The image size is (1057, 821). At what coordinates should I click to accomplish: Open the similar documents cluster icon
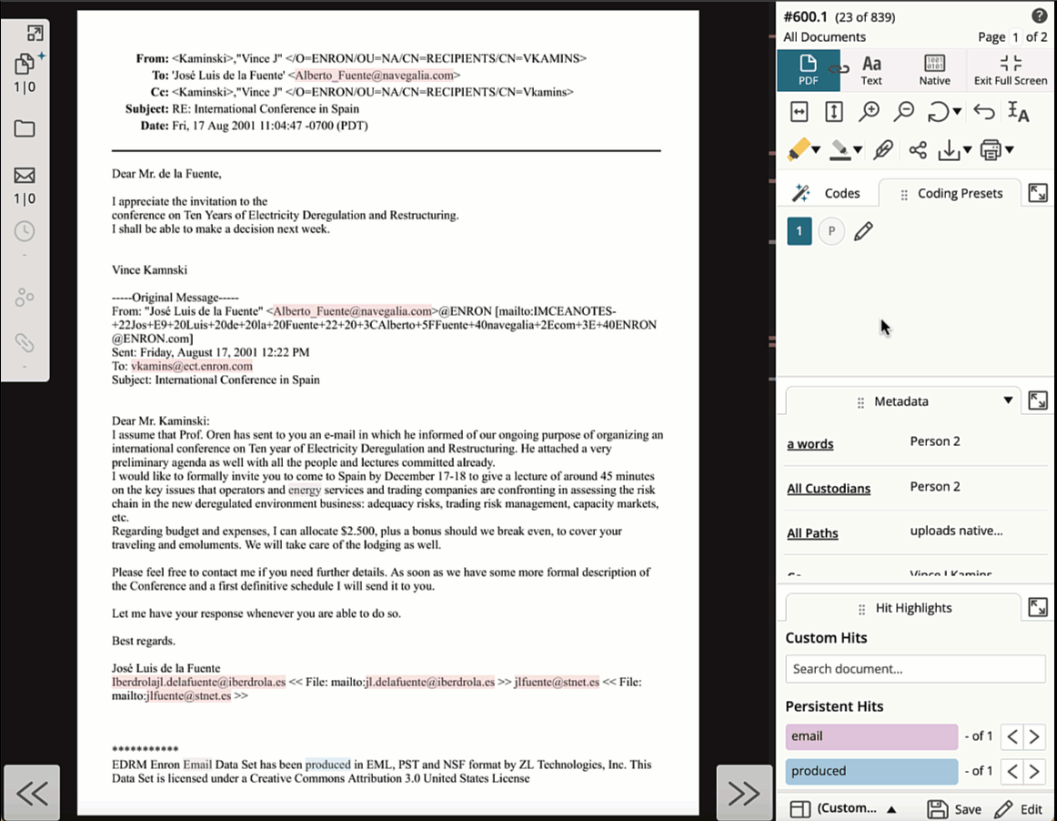pyautogui.click(x=25, y=297)
